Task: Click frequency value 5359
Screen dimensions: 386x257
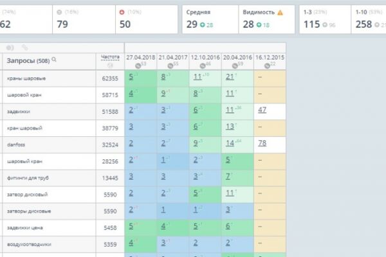Action: (x=110, y=244)
